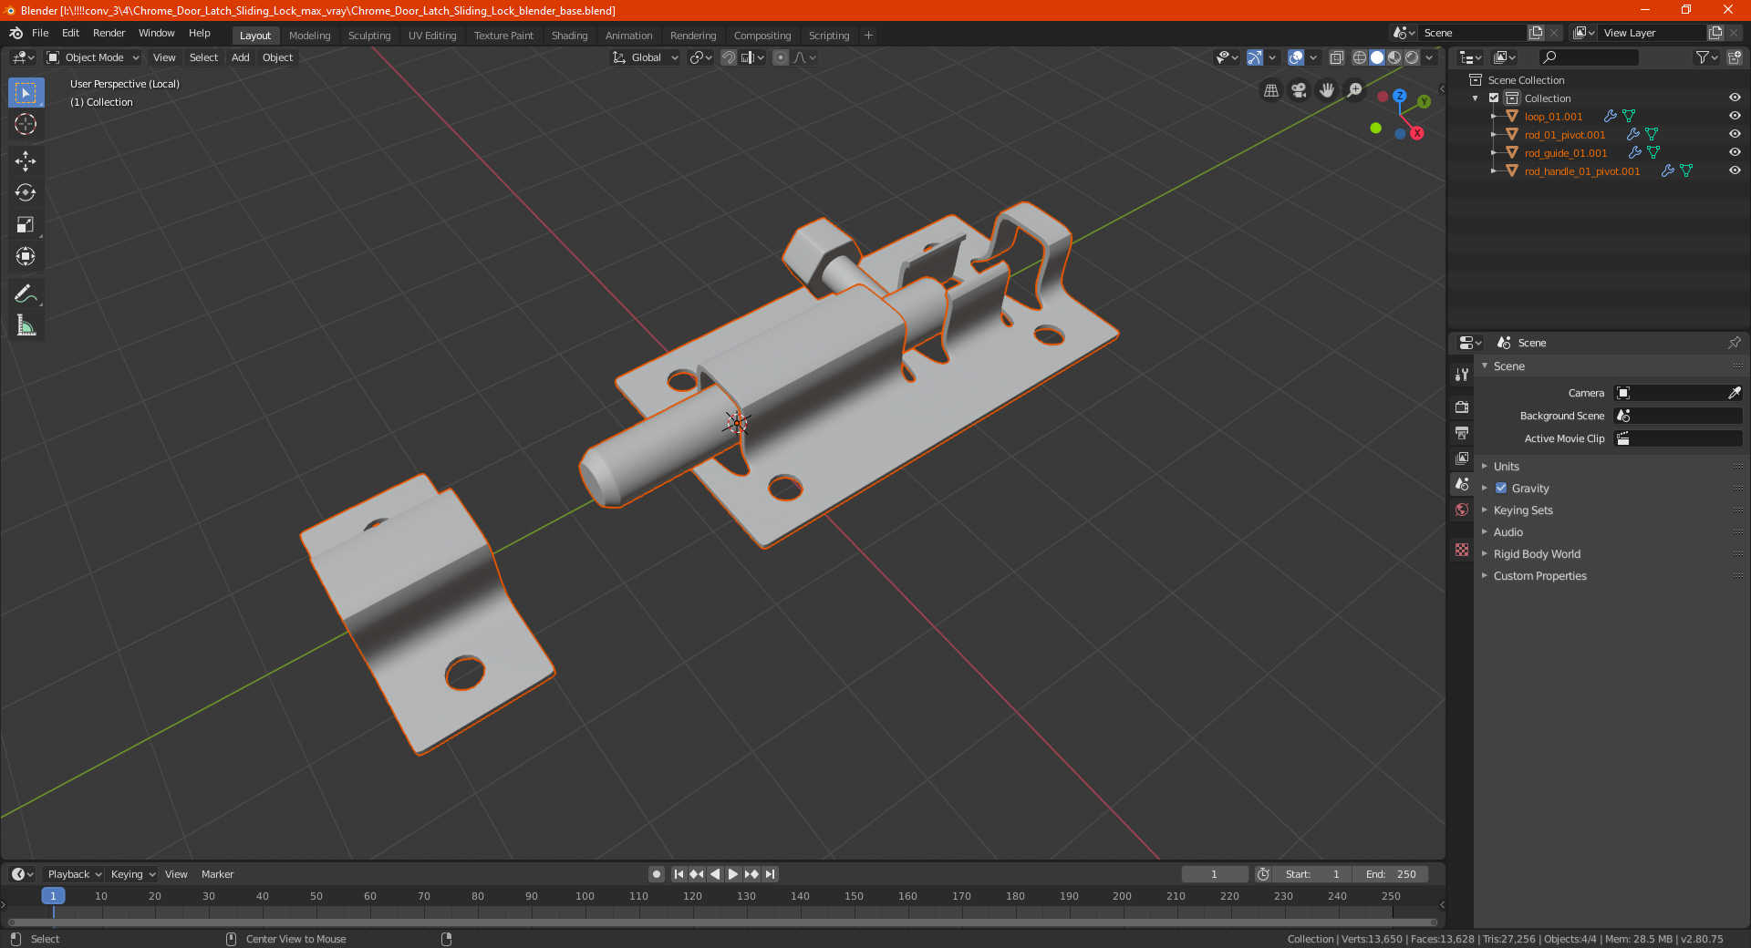This screenshot has height=948, width=1751.
Task: Toggle visibility of rod_guide_01.001
Action: pos(1735,153)
